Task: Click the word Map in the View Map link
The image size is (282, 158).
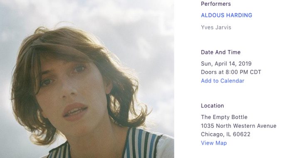Action: [221, 143]
